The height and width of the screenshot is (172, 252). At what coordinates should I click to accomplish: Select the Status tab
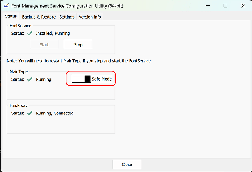(x=11, y=16)
